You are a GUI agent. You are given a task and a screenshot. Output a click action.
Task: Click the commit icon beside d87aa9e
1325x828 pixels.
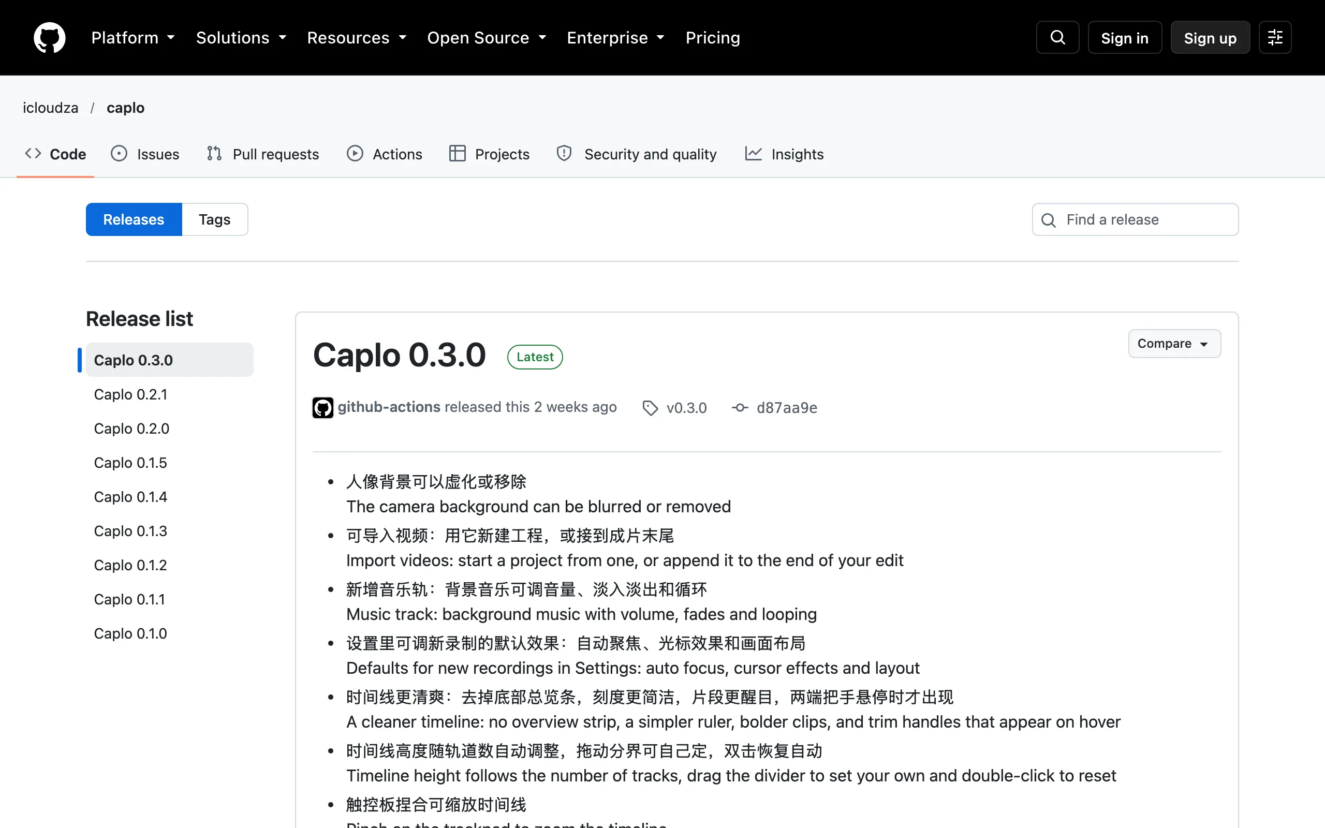coord(740,407)
